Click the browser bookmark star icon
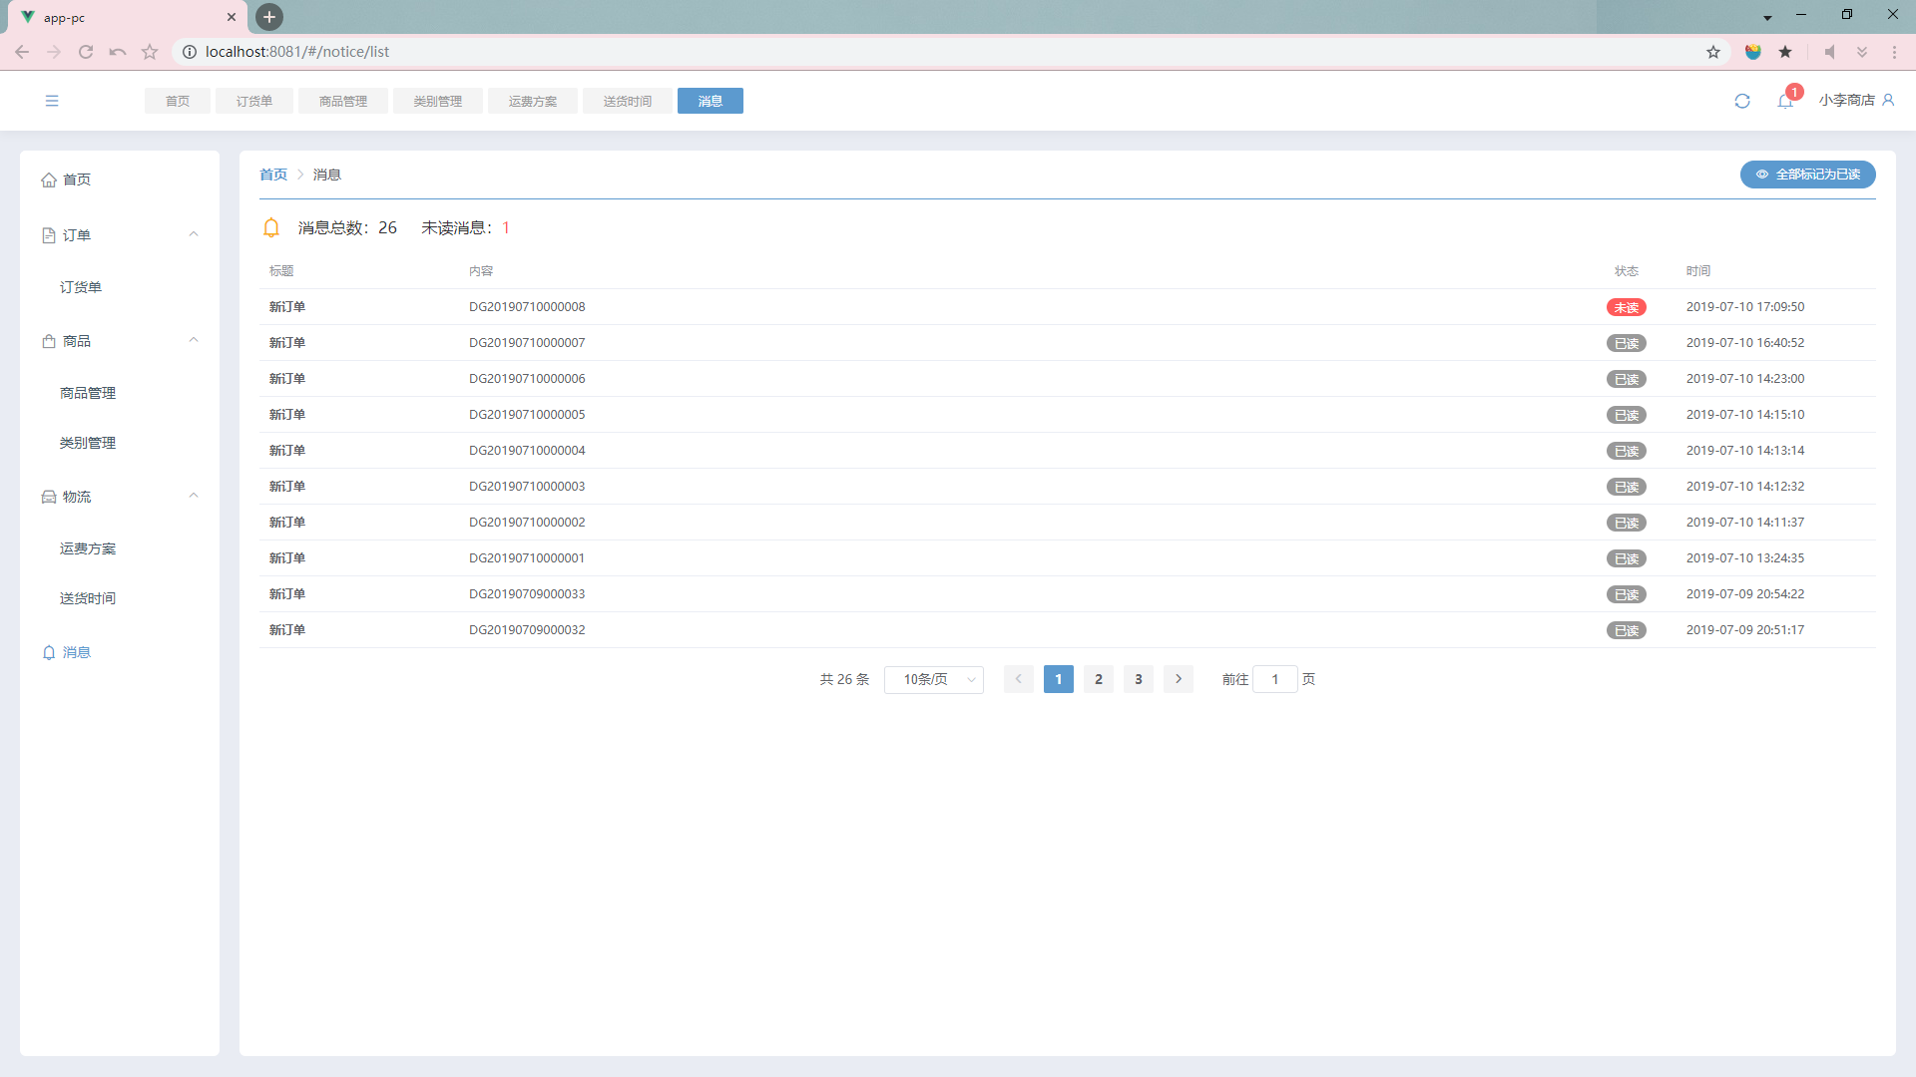 1713,52
